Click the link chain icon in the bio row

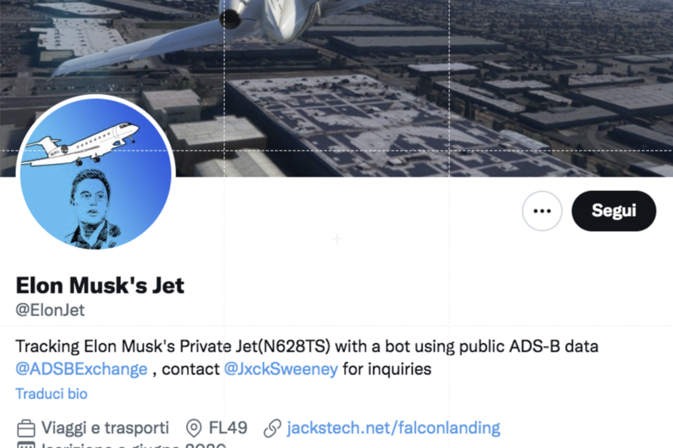[x=271, y=427]
